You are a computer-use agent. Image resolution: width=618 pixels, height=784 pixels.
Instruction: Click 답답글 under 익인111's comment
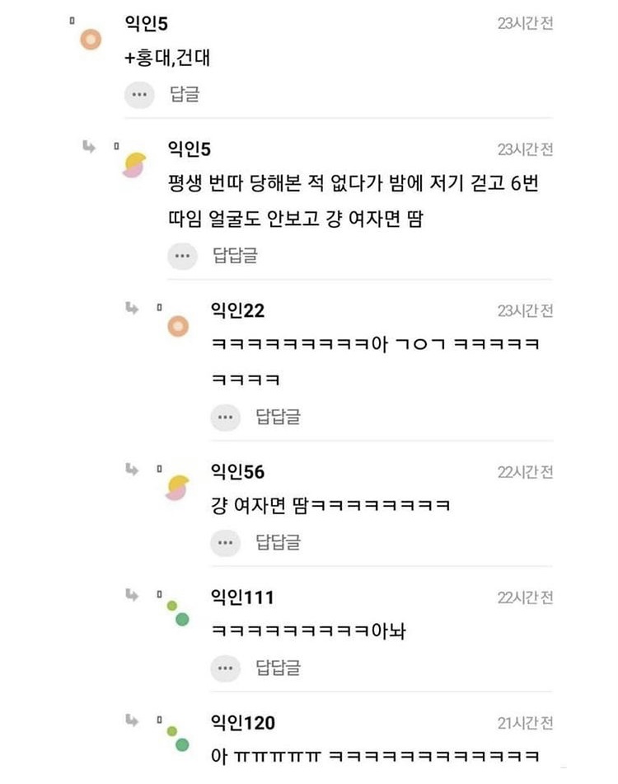[279, 667]
